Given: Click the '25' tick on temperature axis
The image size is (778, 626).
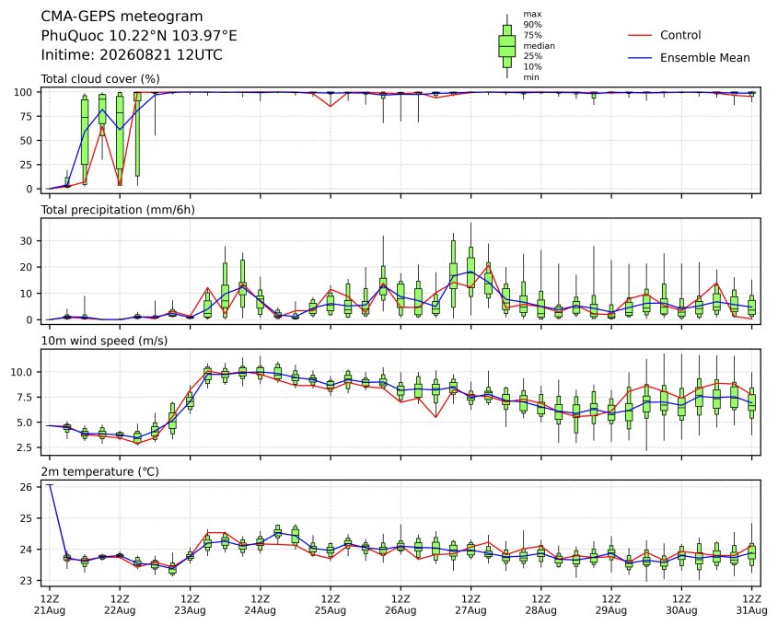Looking at the screenshot, I should click(27, 518).
